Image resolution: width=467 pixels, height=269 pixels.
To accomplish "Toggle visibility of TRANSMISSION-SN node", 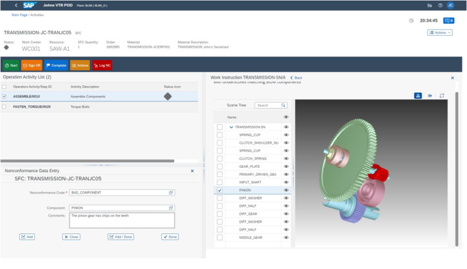I will point(286,127).
